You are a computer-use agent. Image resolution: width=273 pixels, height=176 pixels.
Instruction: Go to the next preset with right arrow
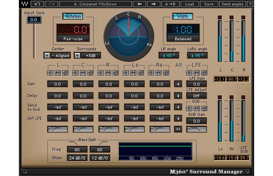coord(153,4)
